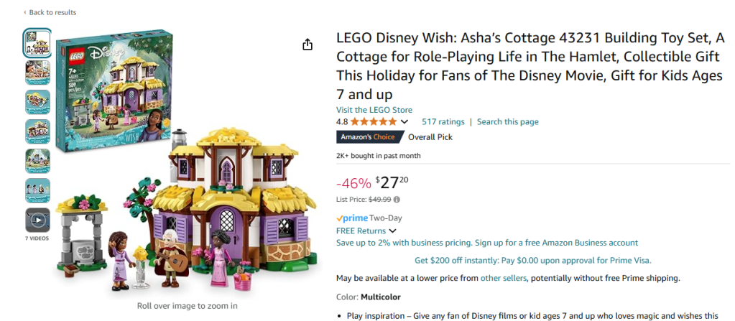Click Search this page link

pyautogui.click(x=507, y=122)
